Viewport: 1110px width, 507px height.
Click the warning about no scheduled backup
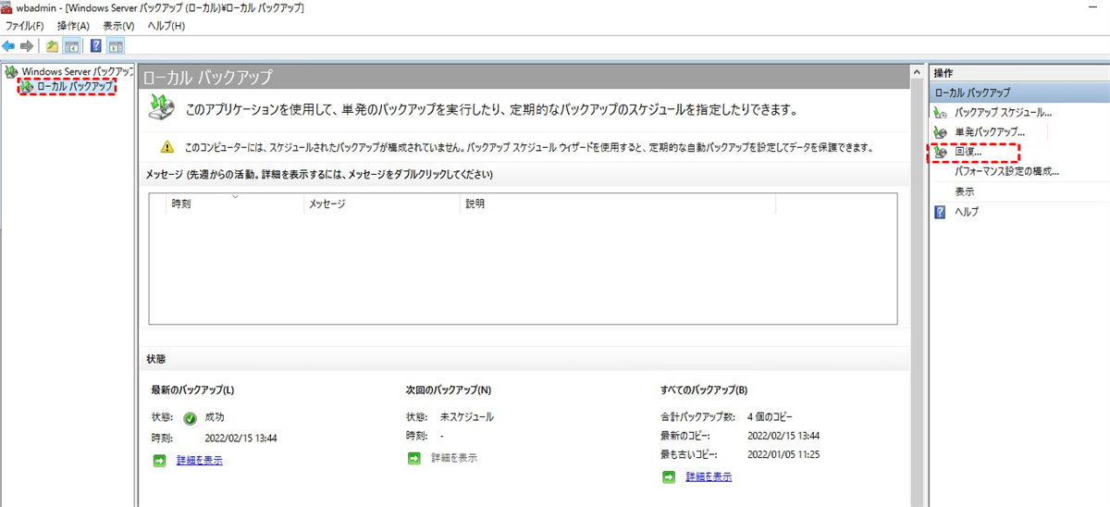[530, 146]
